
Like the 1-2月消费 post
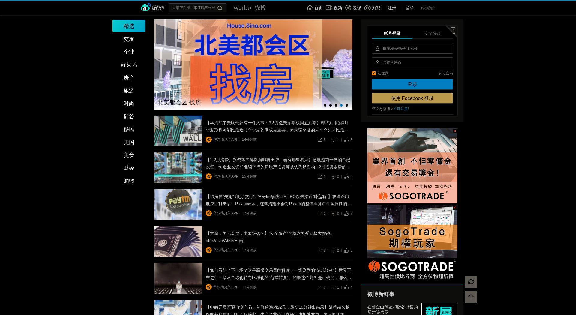(346, 177)
